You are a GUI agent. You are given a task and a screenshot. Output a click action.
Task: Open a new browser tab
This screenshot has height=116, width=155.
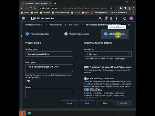[x=55, y=4]
